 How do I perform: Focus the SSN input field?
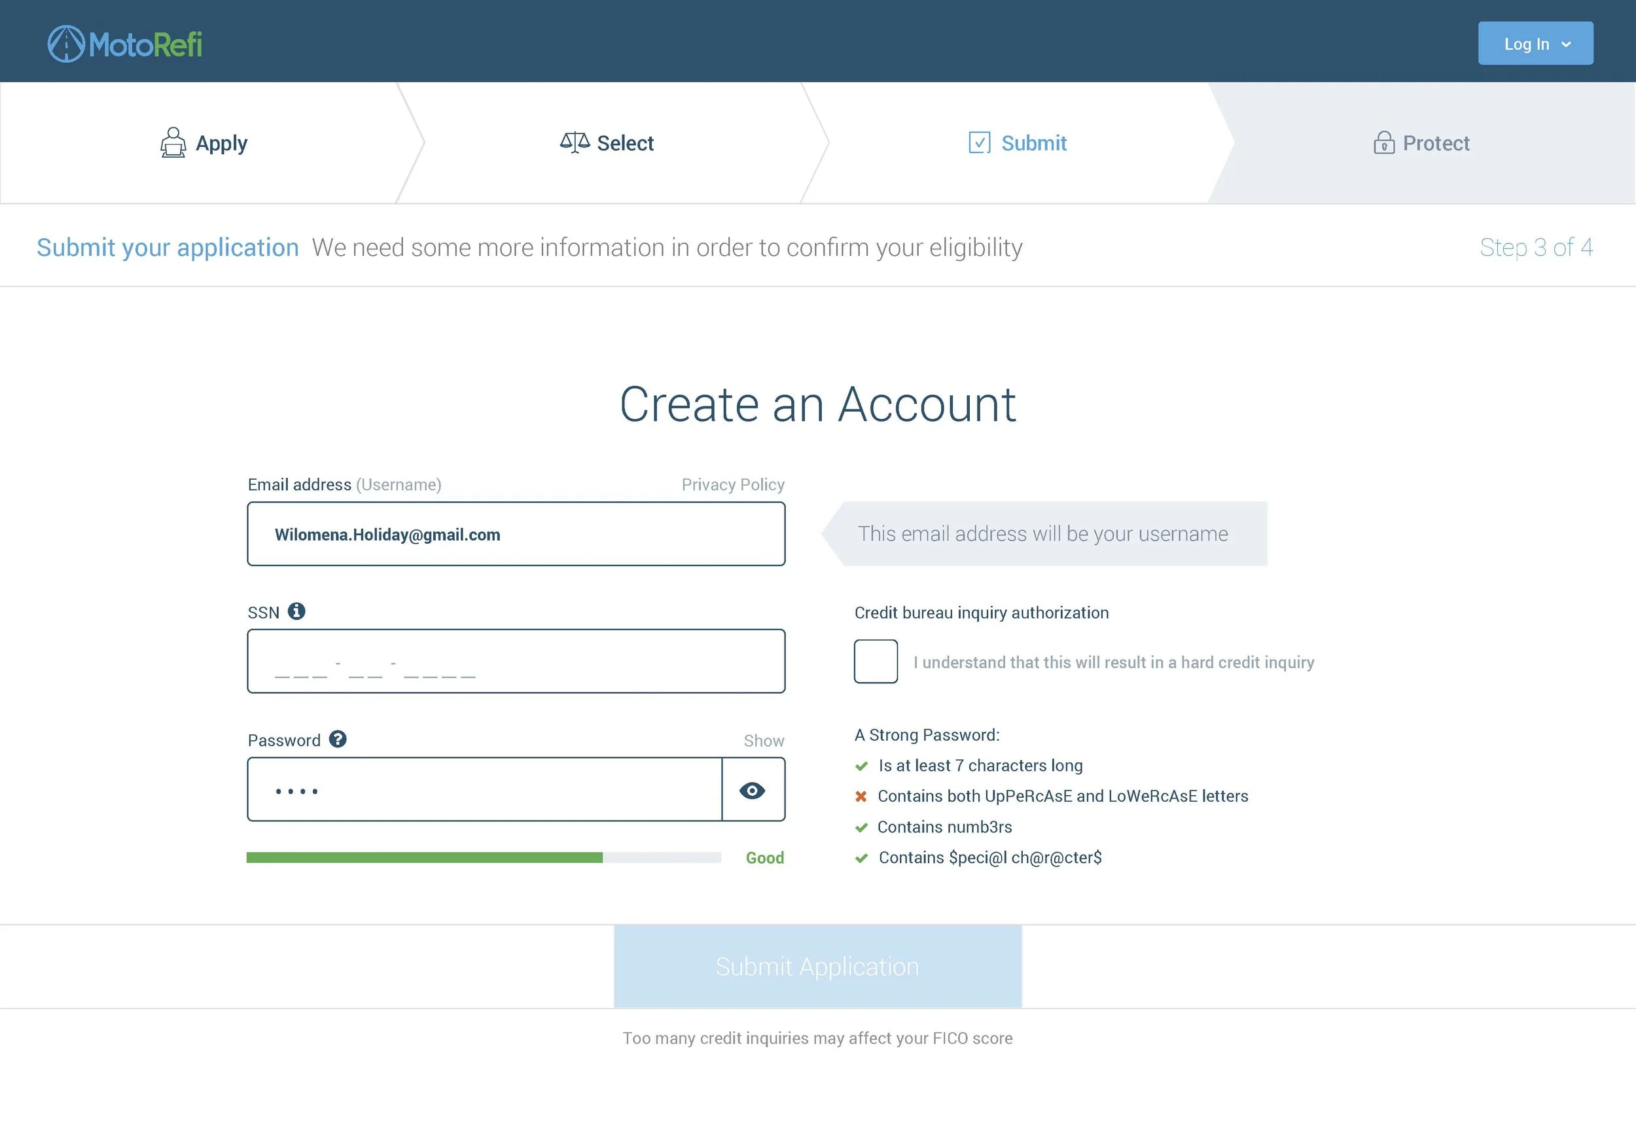click(x=516, y=661)
